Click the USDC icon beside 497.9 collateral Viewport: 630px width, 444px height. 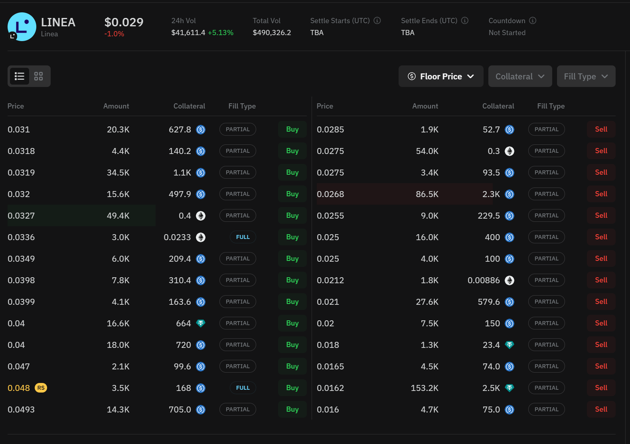tap(201, 194)
